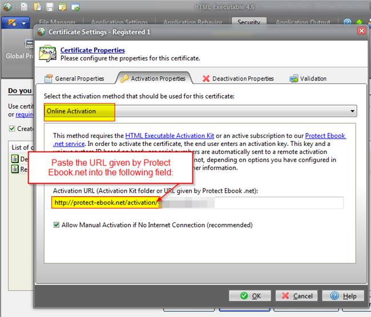Click the HTML Executable globe application icon
The height and width of the screenshot is (317, 371).
(7, 7)
